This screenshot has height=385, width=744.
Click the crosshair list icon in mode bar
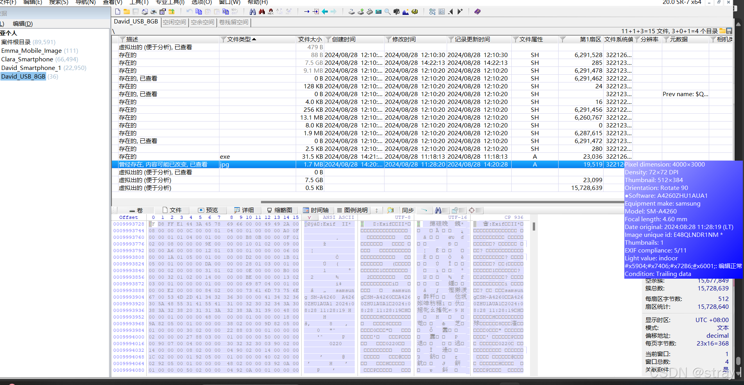(474, 210)
